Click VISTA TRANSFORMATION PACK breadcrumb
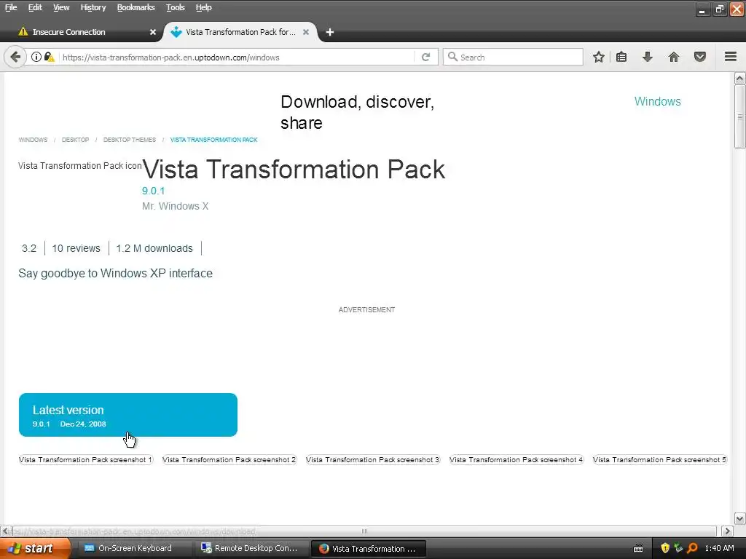 (213, 140)
